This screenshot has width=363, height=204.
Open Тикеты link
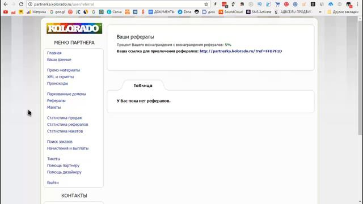[x=53, y=159]
